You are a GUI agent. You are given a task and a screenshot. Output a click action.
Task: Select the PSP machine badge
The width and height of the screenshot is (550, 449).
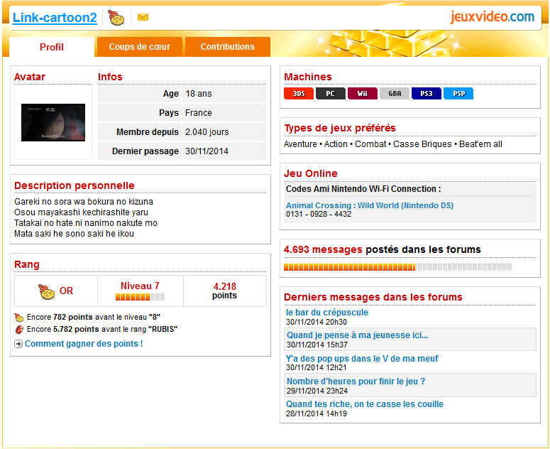point(458,94)
